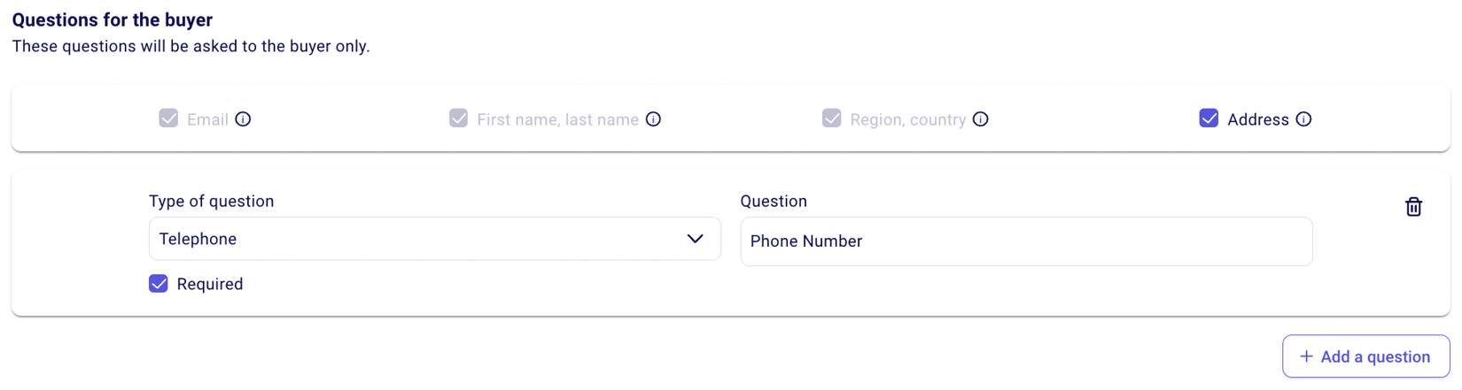The width and height of the screenshot is (1462, 390).
Task: Click the info icon beside Address
Action: tap(1303, 119)
